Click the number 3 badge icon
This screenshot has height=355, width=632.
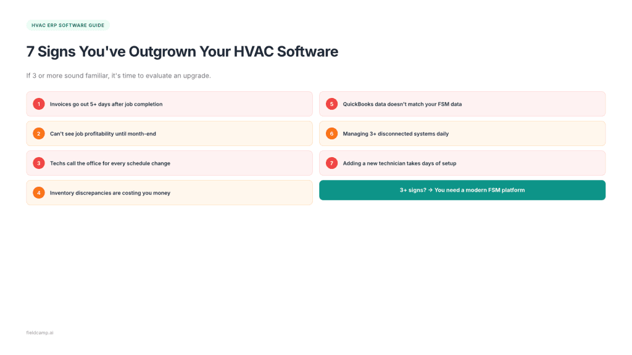[38, 163]
